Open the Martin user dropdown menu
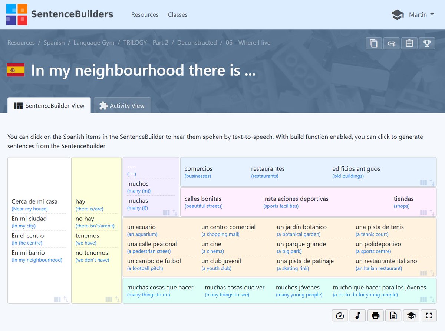 pos(421,14)
